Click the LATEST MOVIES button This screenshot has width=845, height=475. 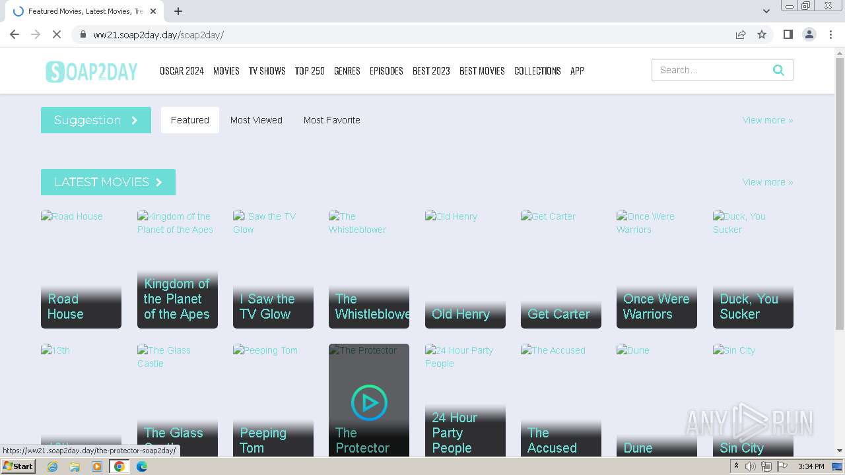(108, 182)
